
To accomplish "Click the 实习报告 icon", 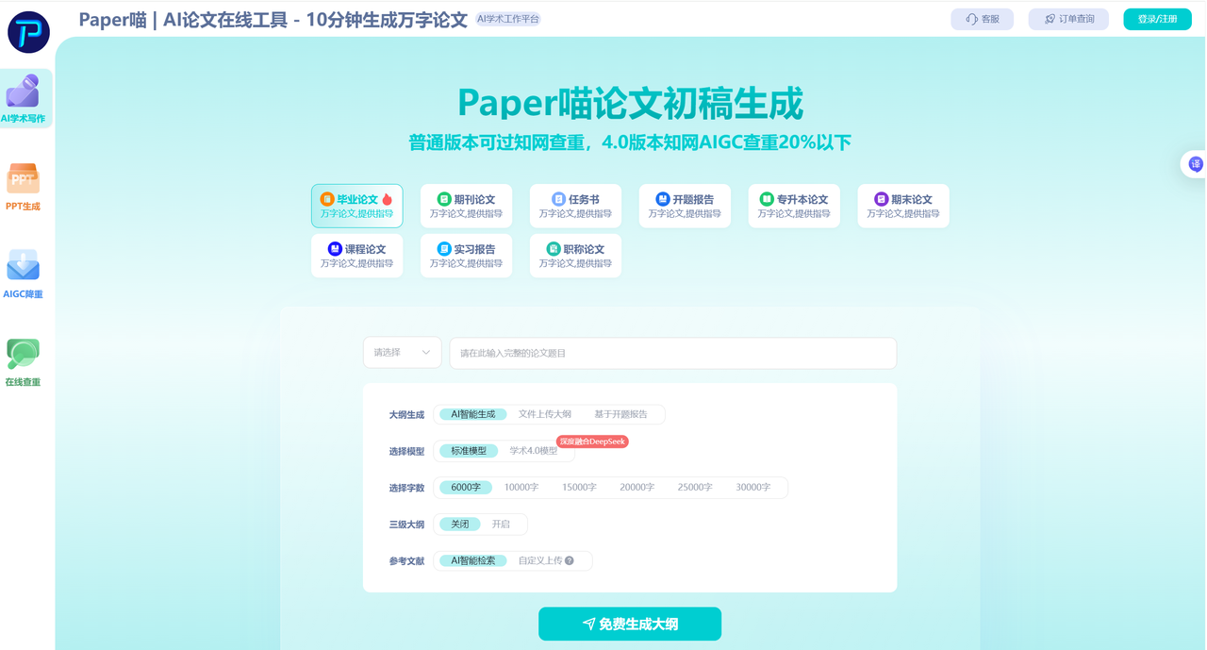I will tap(444, 249).
